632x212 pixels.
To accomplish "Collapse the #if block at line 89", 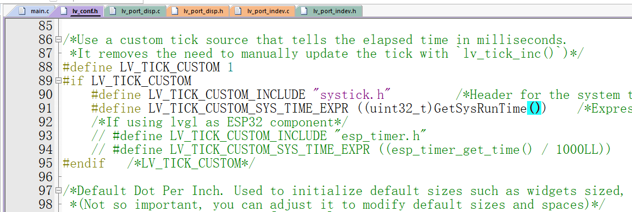I will pos(58,81).
